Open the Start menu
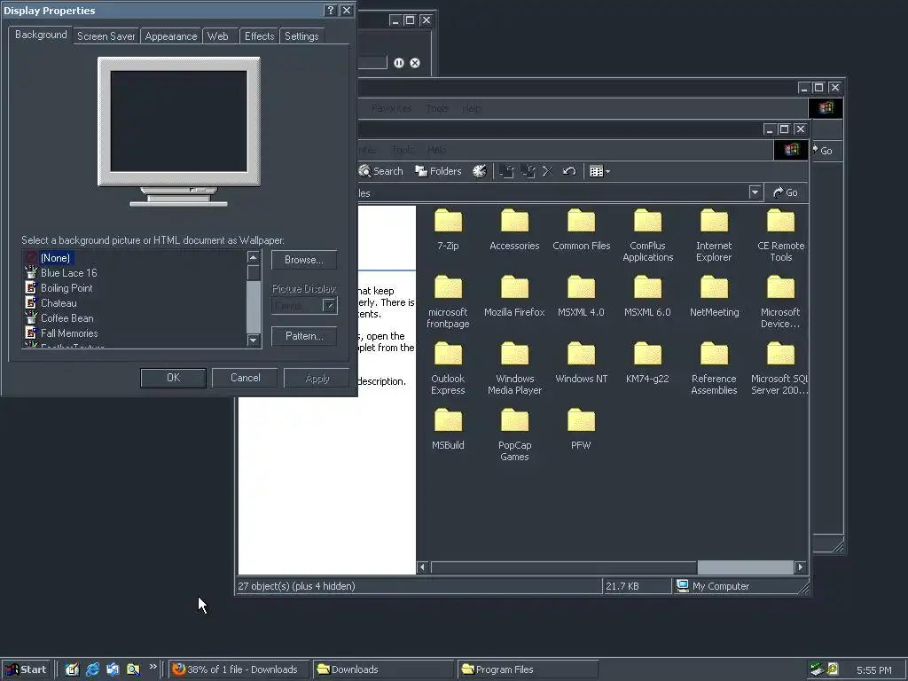Viewport: 908px width, 681px height. click(x=26, y=669)
